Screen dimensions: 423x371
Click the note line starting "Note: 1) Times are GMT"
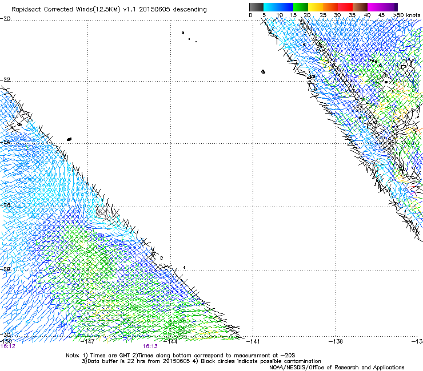pyautogui.click(x=181, y=356)
